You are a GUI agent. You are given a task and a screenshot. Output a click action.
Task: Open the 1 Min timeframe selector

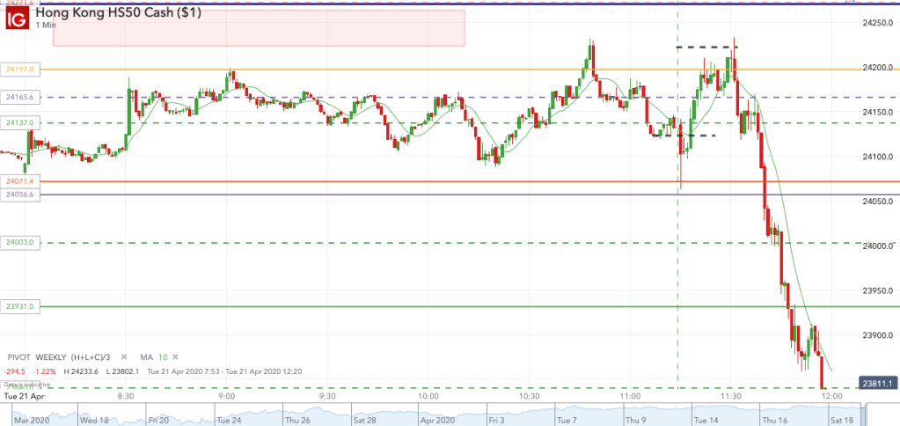coord(46,26)
